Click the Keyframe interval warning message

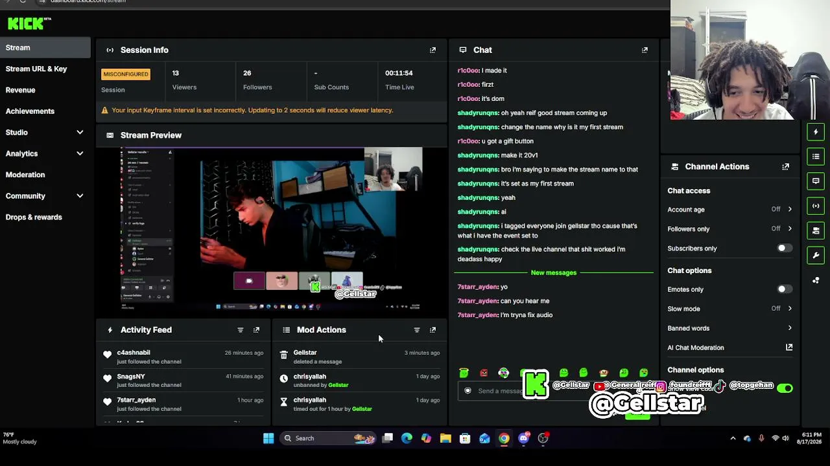(252, 111)
